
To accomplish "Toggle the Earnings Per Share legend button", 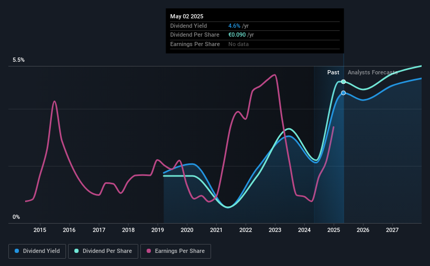I will click(x=175, y=251).
